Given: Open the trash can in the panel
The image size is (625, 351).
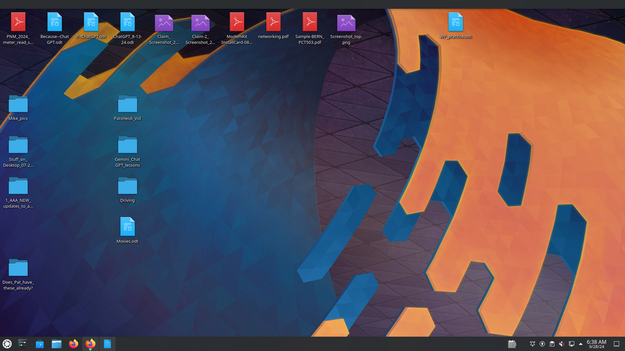Looking at the screenshot, I should [512, 344].
